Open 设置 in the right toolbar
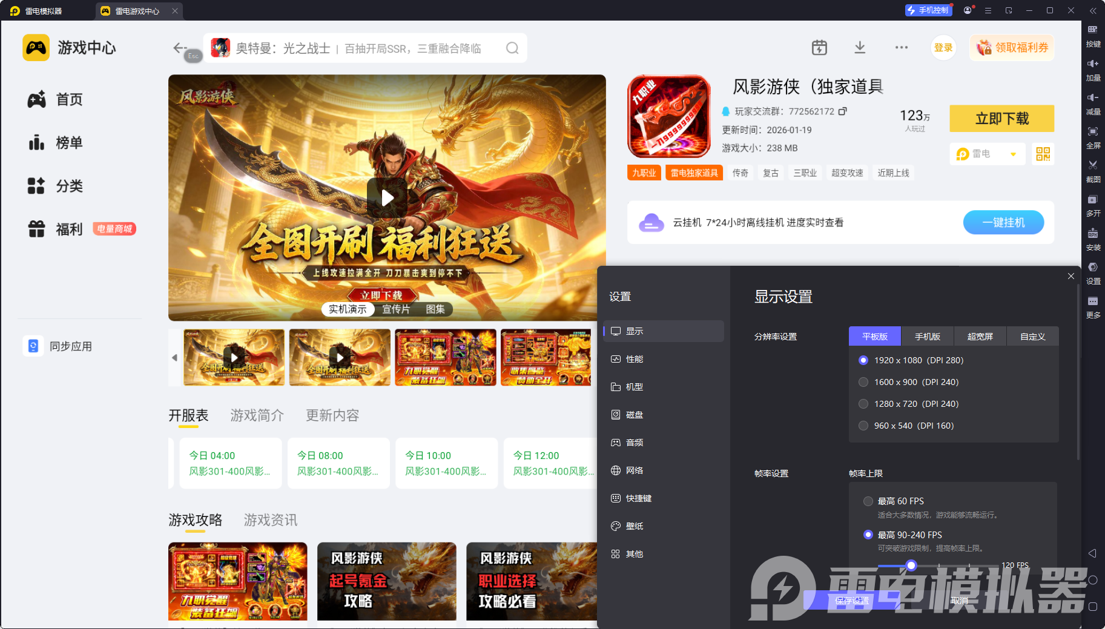This screenshot has height=629, width=1105. [1093, 273]
